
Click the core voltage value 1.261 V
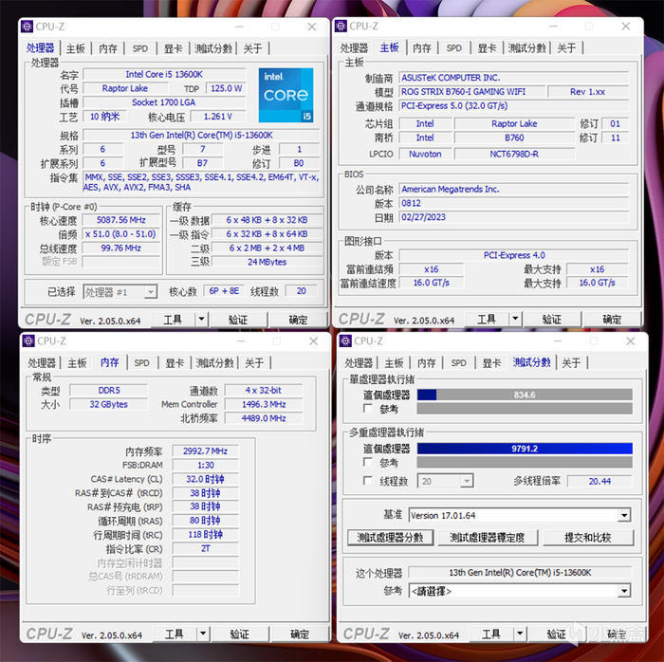point(217,117)
